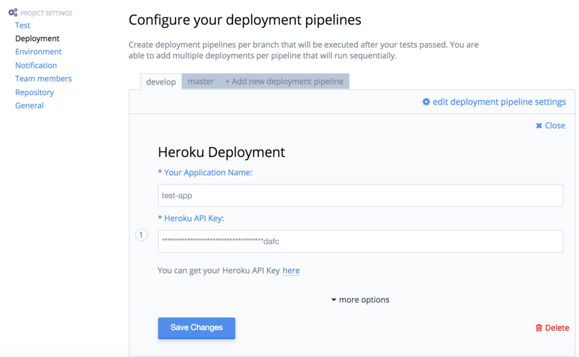Image resolution: width=579 pixels, height=357 pixels.
Task: Expand the more options section
Action: click(x=360, y=300)
